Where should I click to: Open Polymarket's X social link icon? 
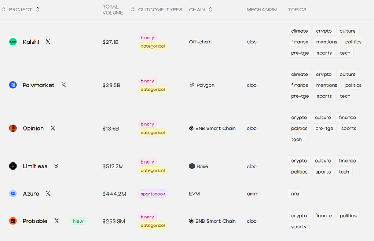pos(64,85)
